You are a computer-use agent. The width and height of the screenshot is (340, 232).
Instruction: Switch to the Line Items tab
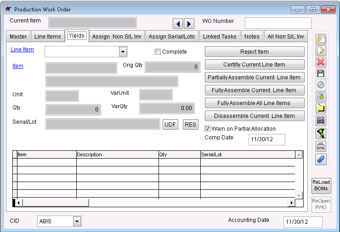(x=48, y=37)
